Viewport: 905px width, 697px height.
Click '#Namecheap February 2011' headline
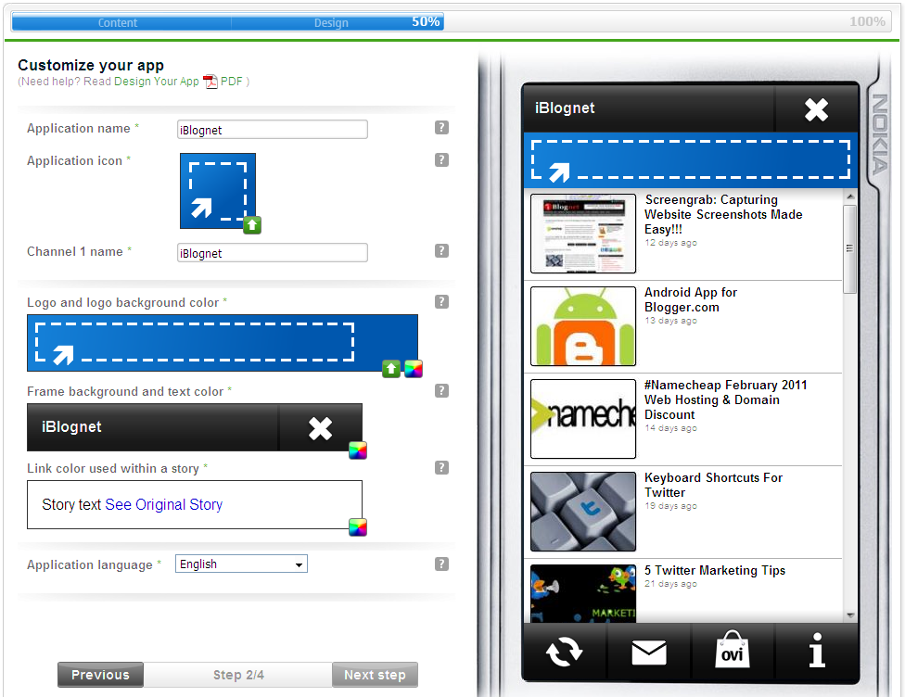(725, 399)
